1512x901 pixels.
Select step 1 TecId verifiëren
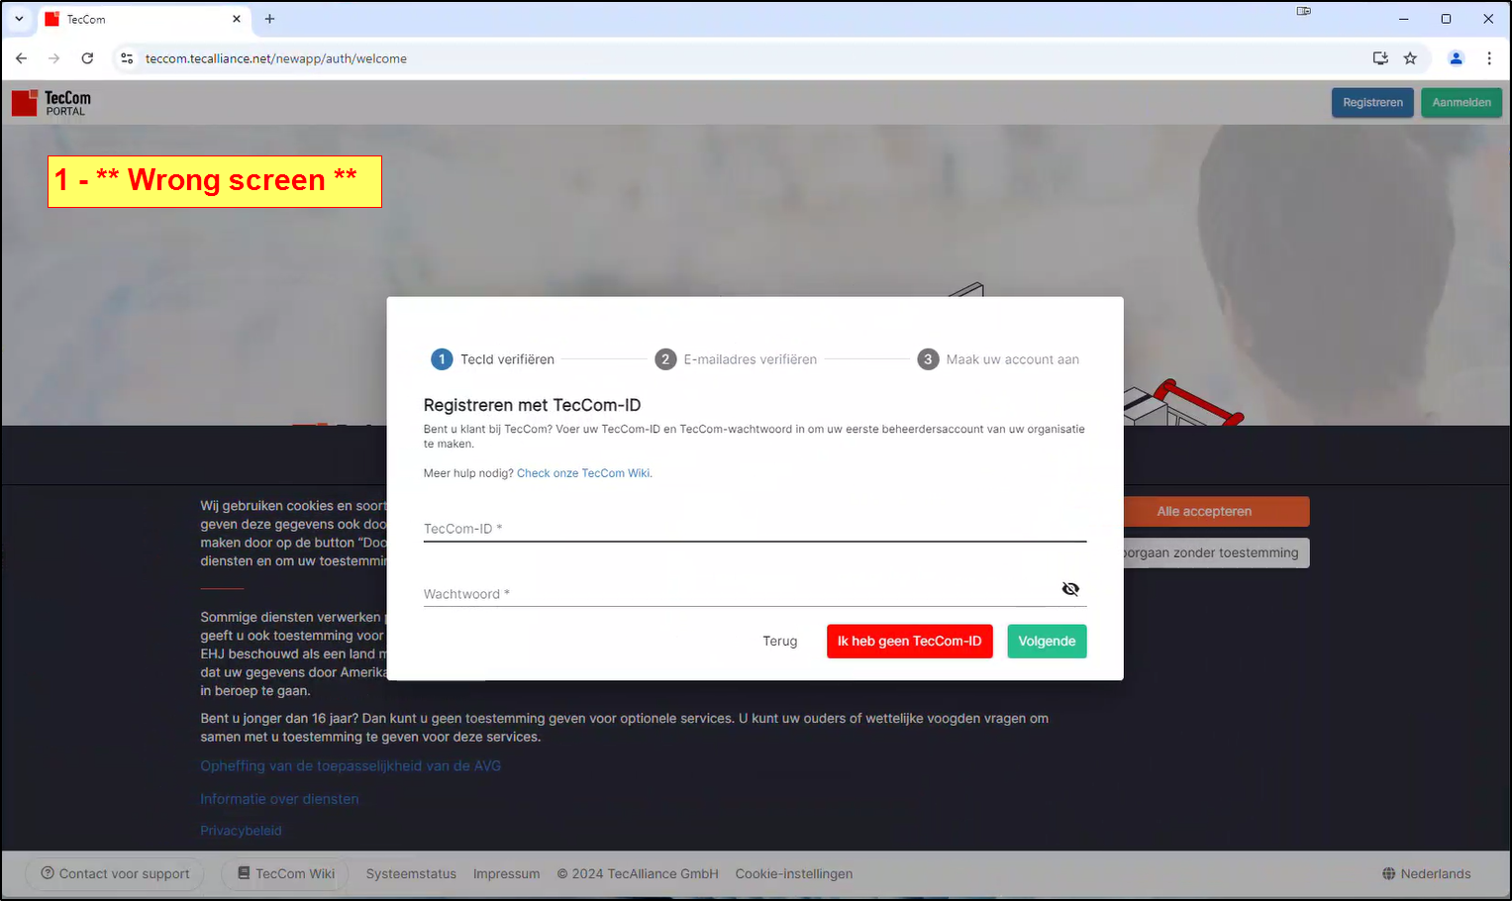pyautogui.click(x=492, y=359)
